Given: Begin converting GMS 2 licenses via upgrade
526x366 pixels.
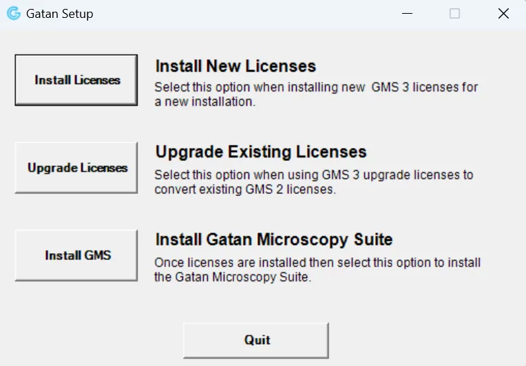Looking at the screenshot, I should (x=76, y=168).
